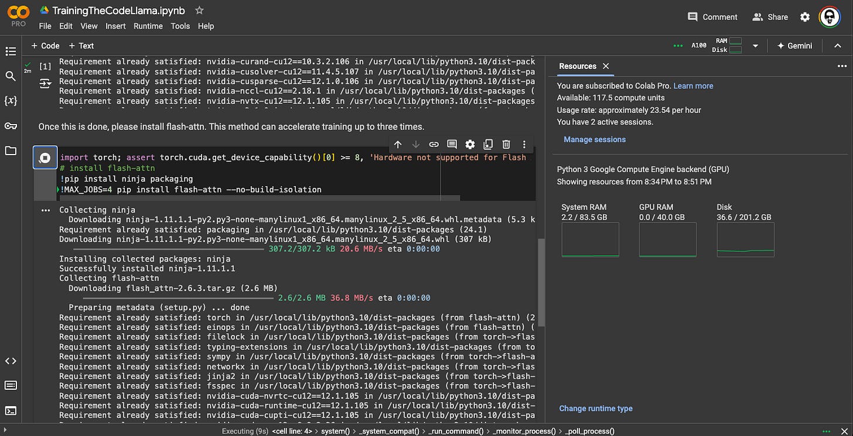Image resolution: width=853 pixels, height=436 pixels.
Task: View the Disk usage graph
Action: 745,239
